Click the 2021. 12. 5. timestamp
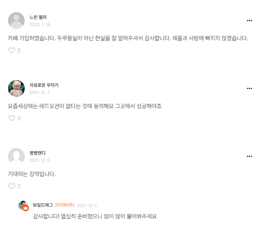 (x=40, y=161)
